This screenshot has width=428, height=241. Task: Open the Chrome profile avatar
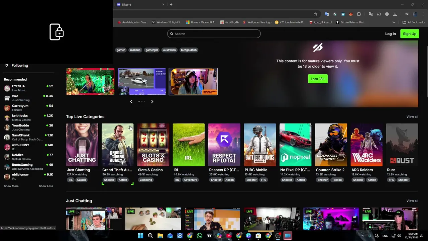point(415,14)
